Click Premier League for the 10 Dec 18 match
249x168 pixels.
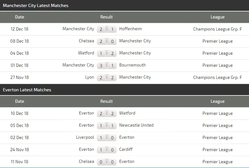[x=217, y=114]
